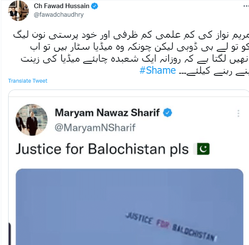Click the last Urdu line beside #Shame

tap(214, 71)
